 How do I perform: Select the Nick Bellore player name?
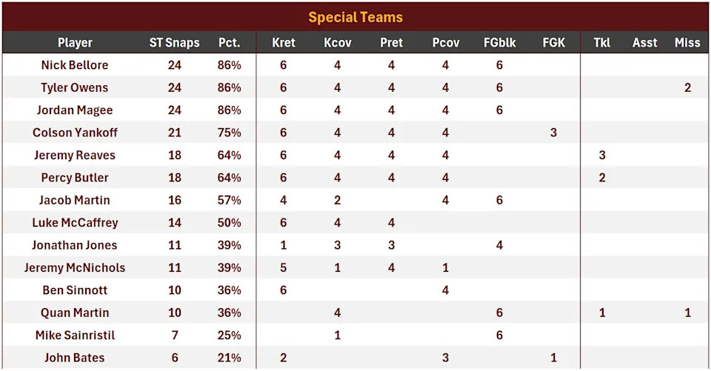click(x=75, y=65)
